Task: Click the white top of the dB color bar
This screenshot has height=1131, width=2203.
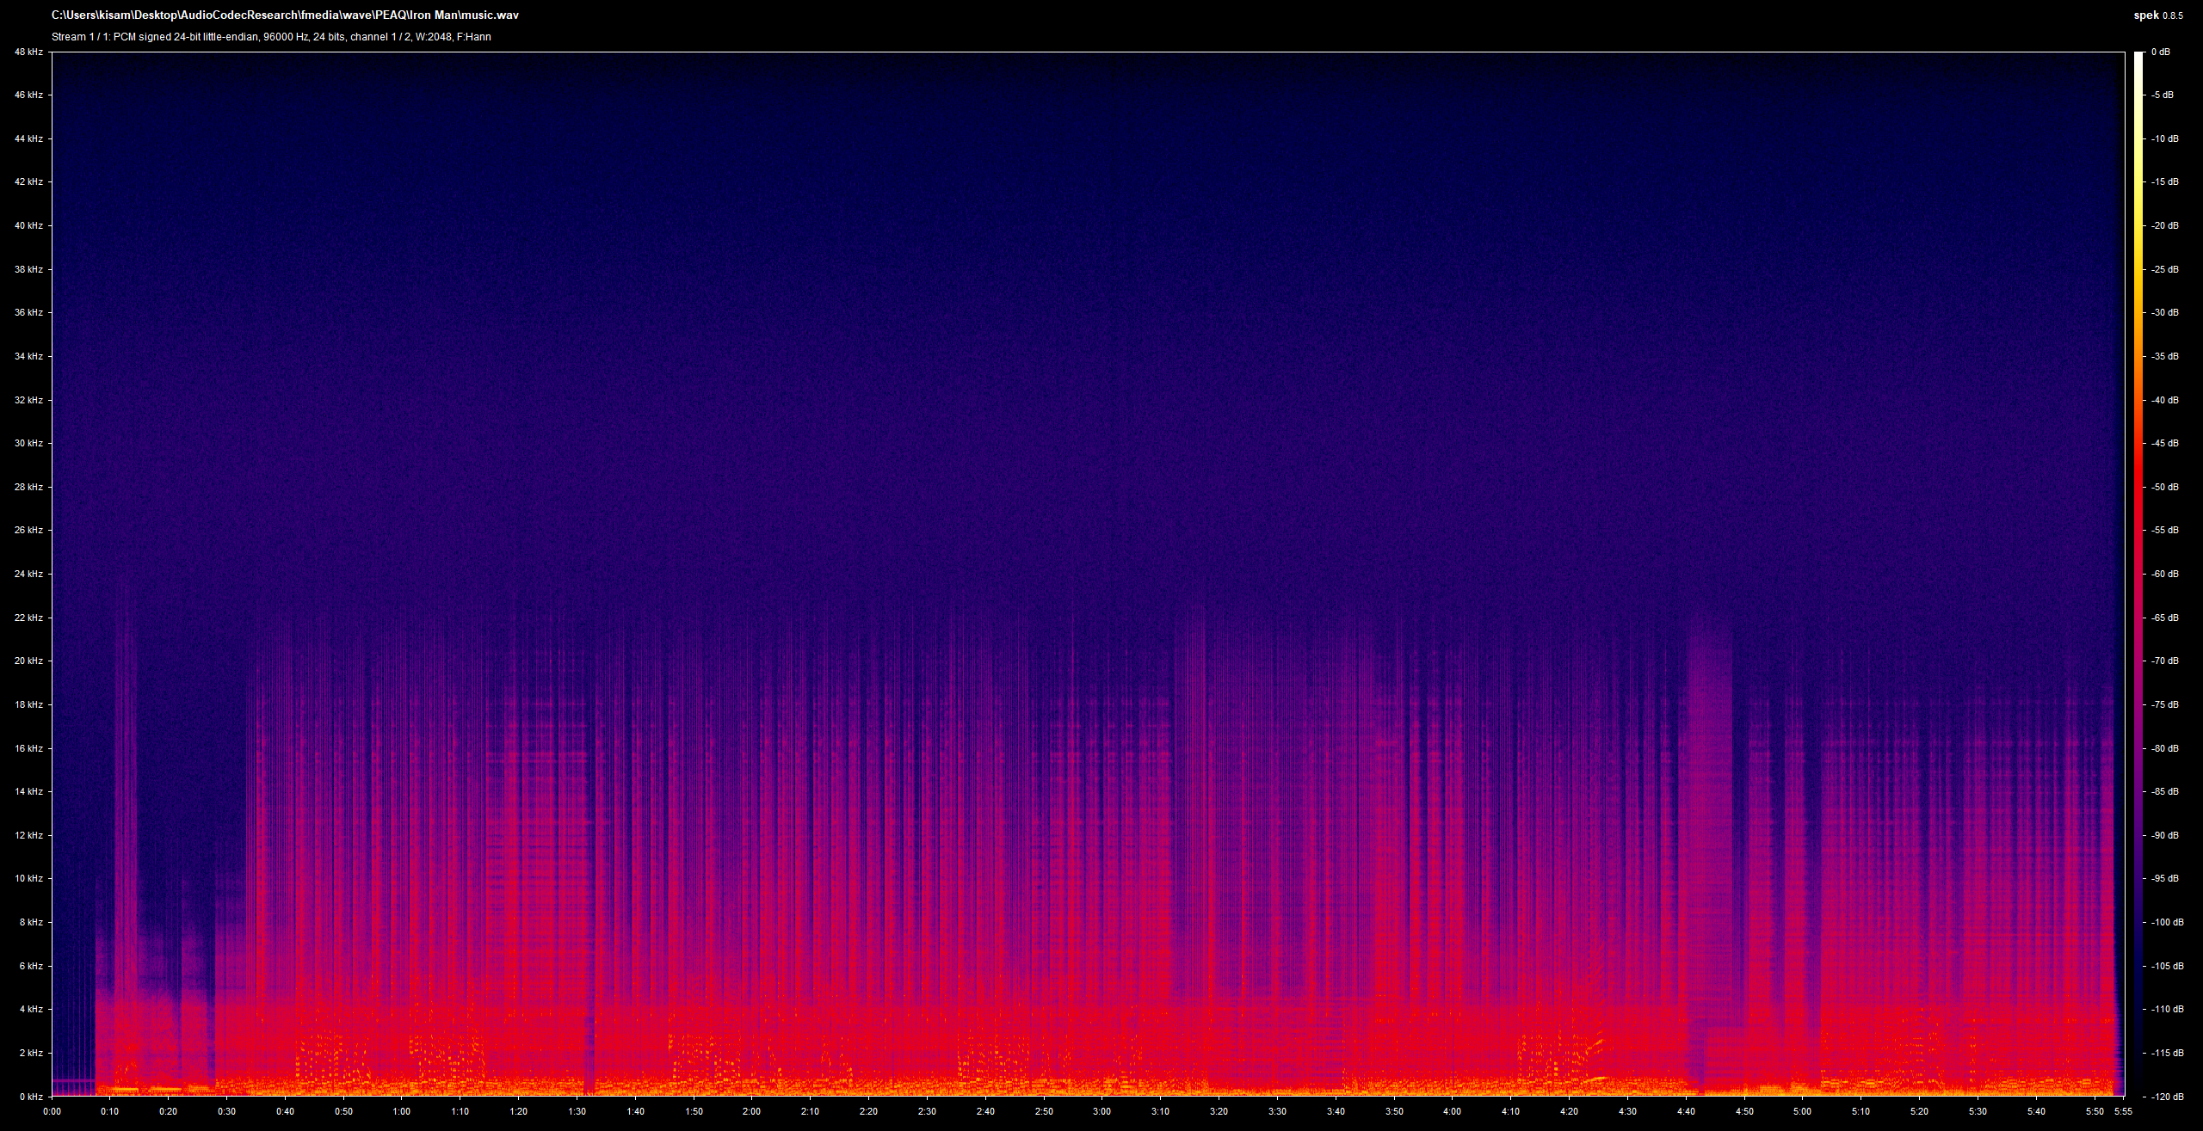Action: pyautogui.click(x=2138, y=57)
